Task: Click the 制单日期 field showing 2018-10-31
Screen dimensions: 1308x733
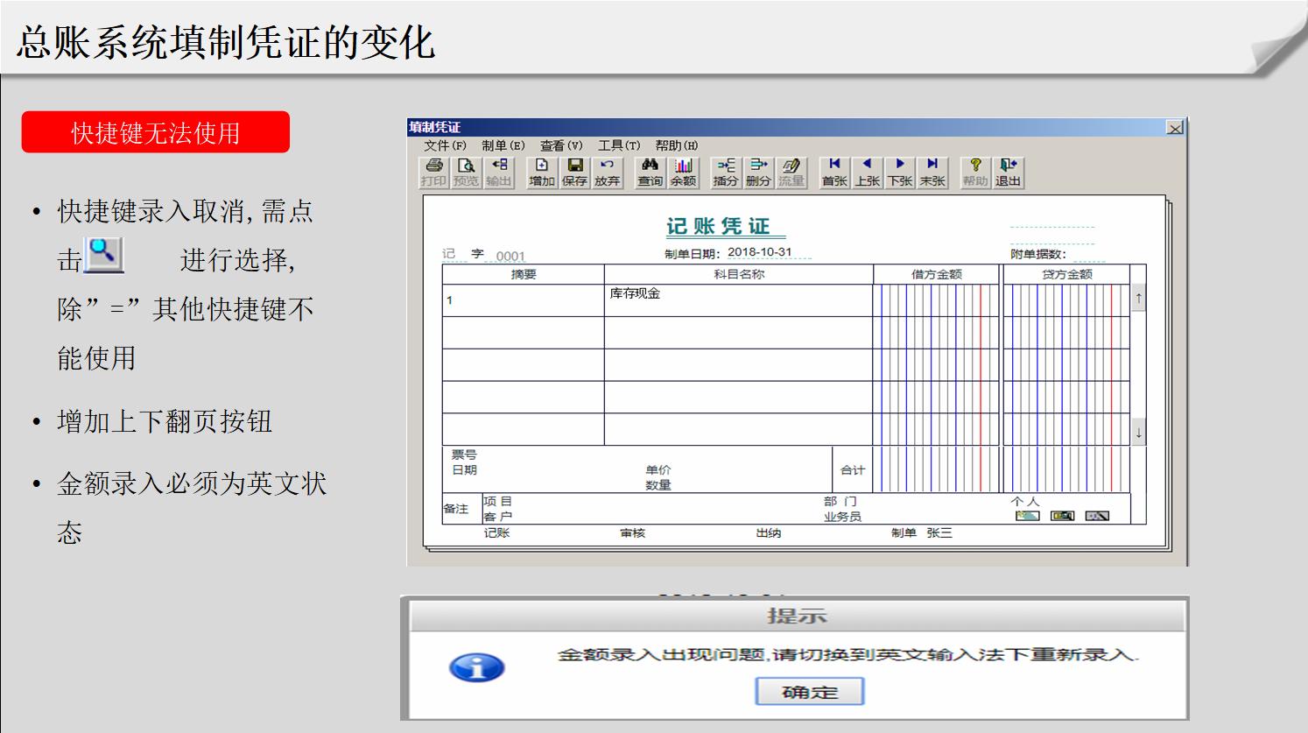Action: (759, 252)
